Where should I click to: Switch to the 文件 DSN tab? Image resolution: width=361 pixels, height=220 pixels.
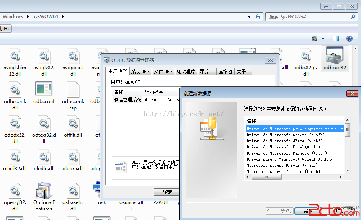pos(163,72)
